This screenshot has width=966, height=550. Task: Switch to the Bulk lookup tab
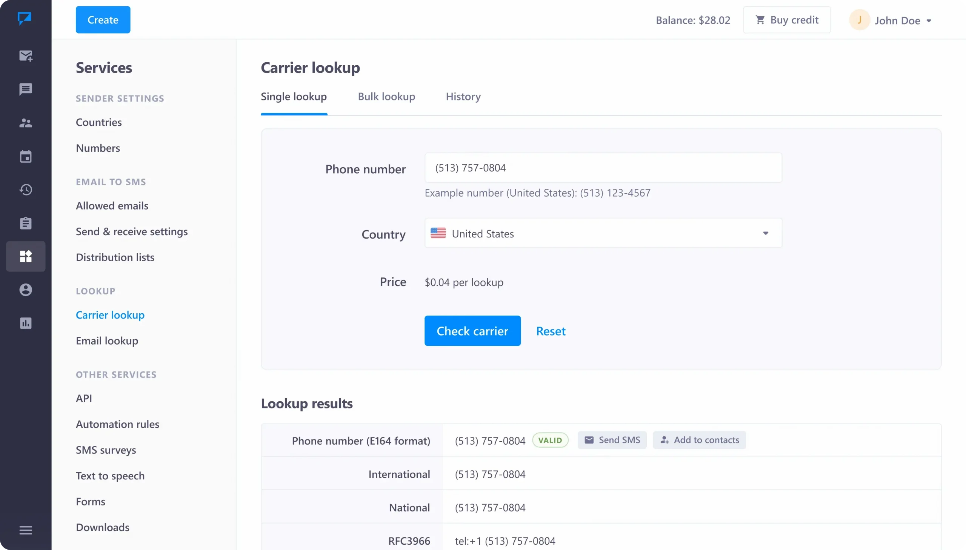coord(386,97)
